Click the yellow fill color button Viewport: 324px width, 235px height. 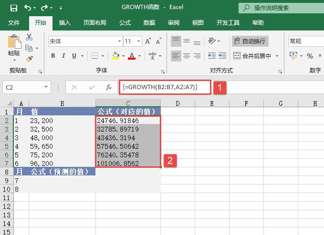click(115, 56)
